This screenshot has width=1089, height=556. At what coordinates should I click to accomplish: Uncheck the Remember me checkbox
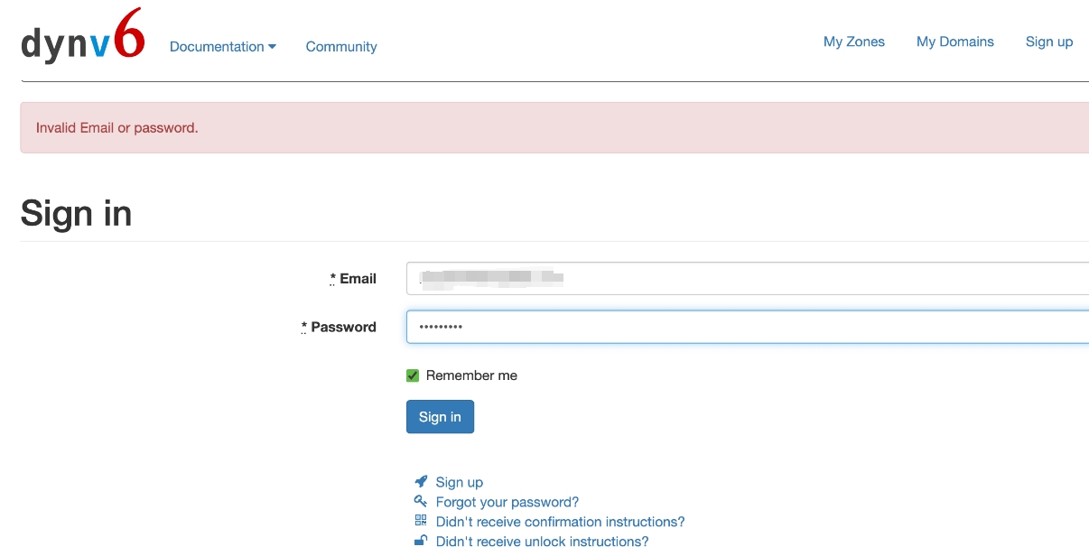pyautogui.click(x=413, y=375)
